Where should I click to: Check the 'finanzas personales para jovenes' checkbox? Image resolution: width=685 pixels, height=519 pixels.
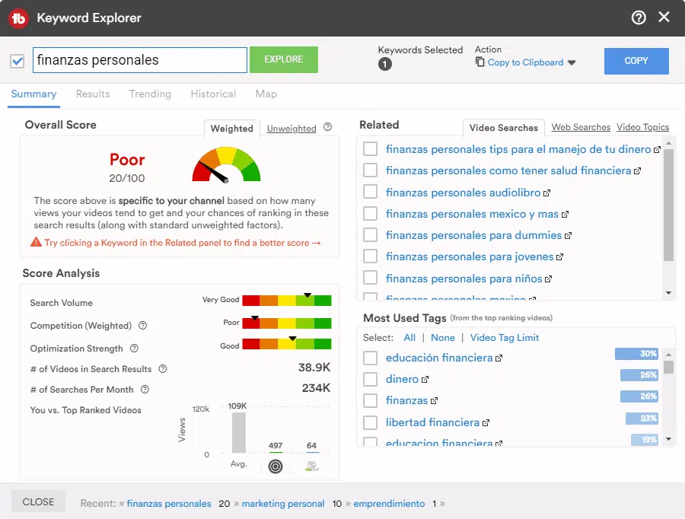[x=371, y=256]
